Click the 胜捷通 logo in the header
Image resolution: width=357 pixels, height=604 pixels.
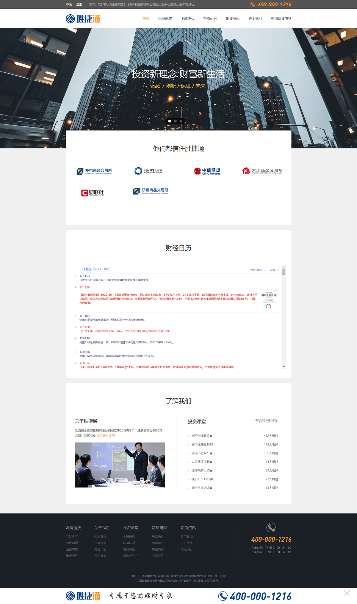click(x=83, y=19)
